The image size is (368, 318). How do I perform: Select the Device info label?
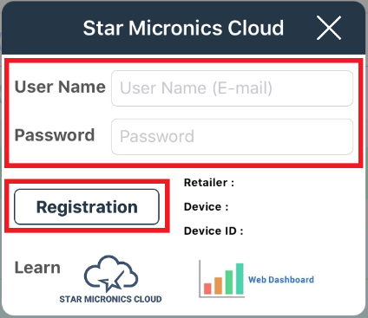point(206,207)
